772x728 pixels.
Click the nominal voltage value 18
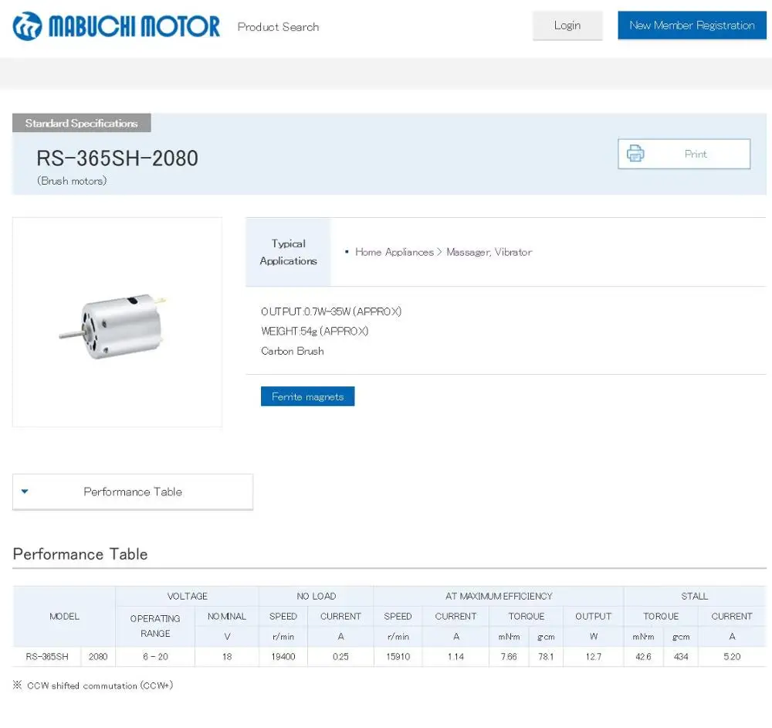227,657
